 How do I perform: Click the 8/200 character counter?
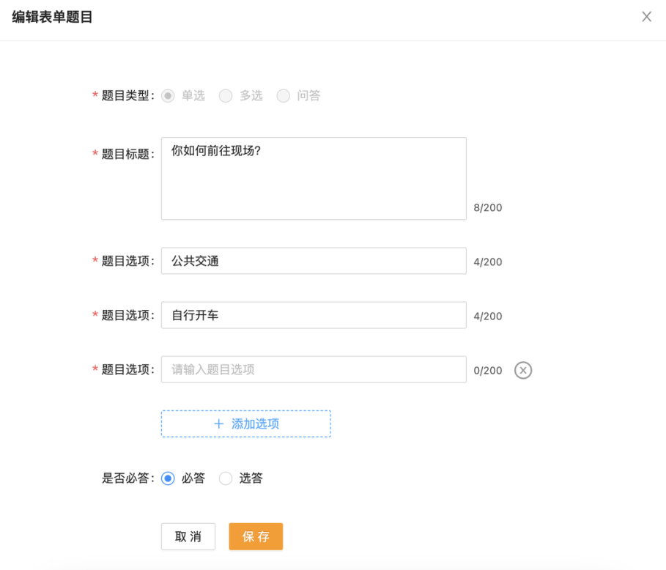pos(488,207)
